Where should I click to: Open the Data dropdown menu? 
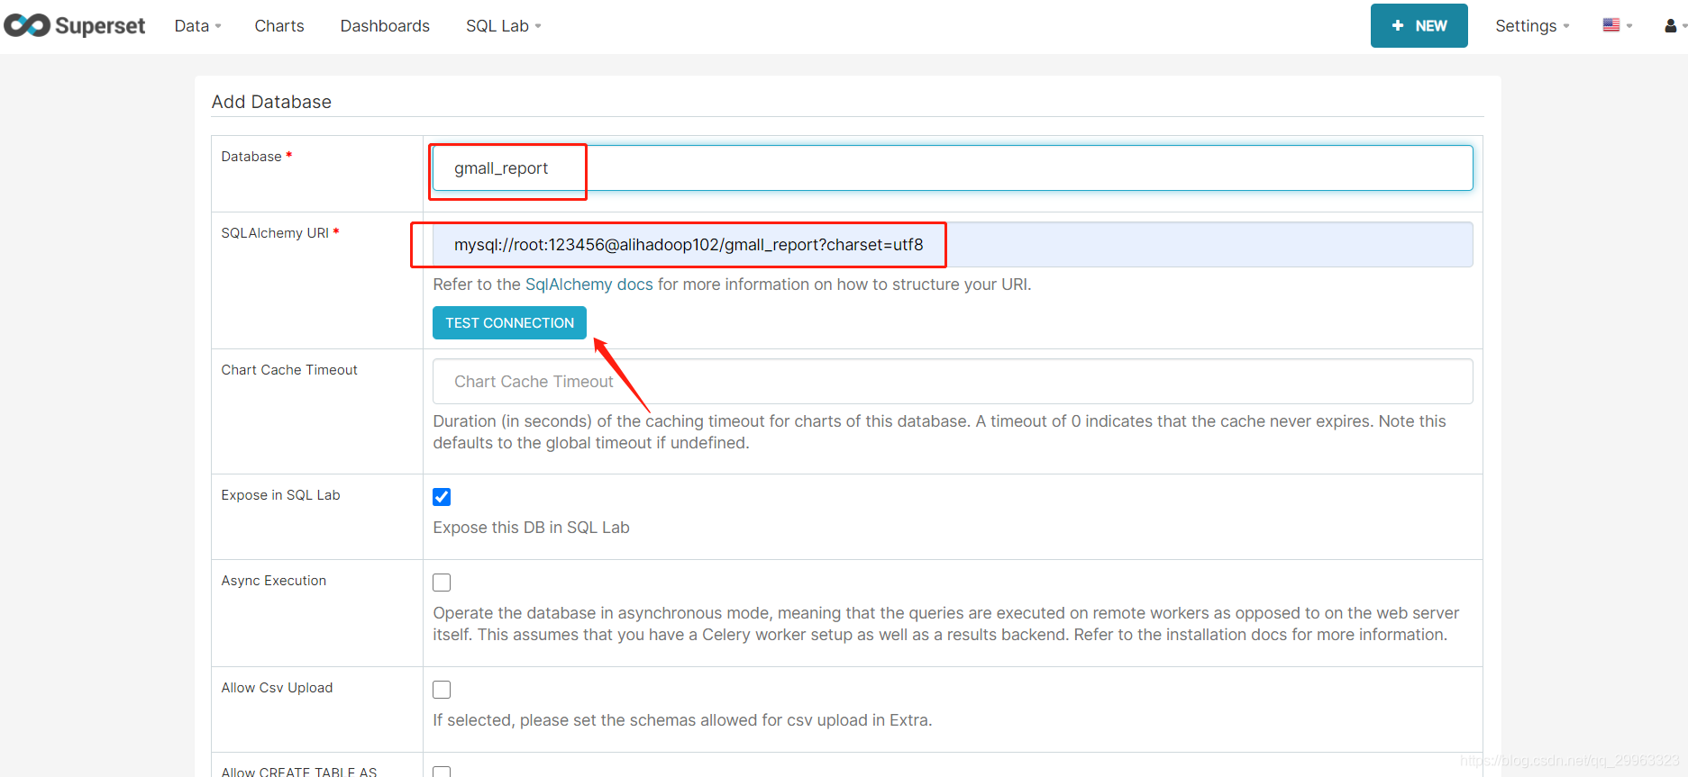(x=197, y=26)
